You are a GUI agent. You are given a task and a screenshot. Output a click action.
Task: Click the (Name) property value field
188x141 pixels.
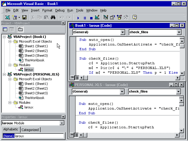39,136
